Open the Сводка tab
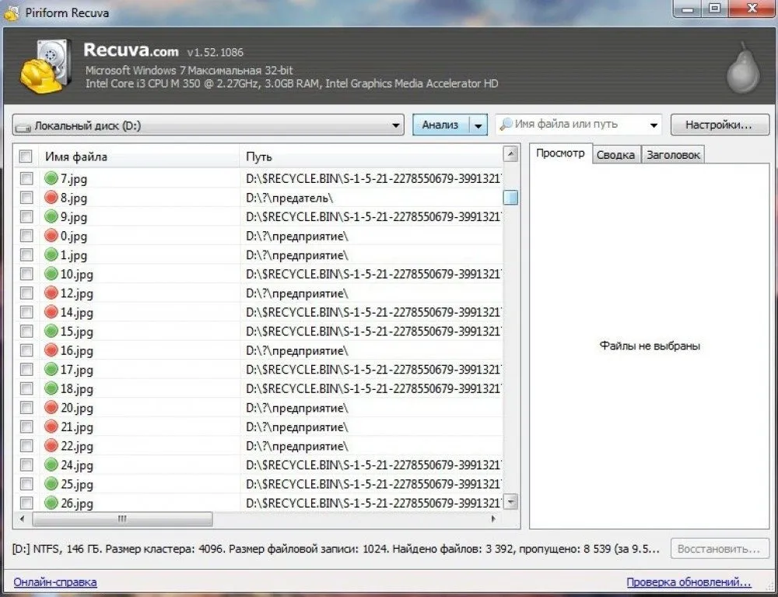The width and height of the screenshot is (778, 597). pyautogui.click(x=615, y=155)
